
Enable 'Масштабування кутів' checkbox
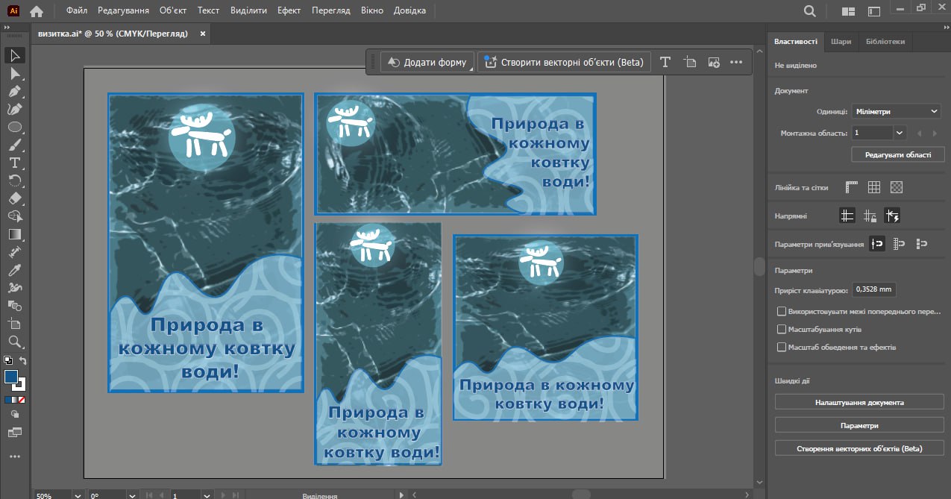782,329
